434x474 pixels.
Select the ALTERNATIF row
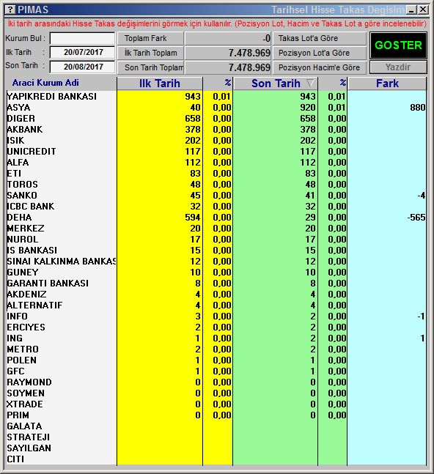216,305
